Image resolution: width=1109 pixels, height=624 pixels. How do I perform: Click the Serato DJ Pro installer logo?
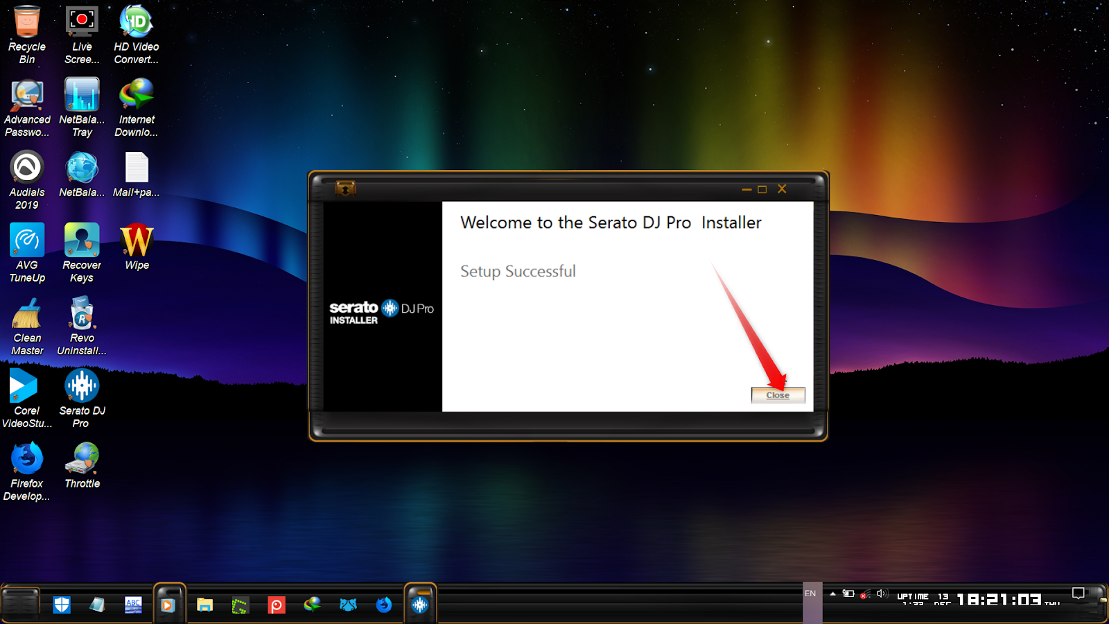click(x=382, y=312)
